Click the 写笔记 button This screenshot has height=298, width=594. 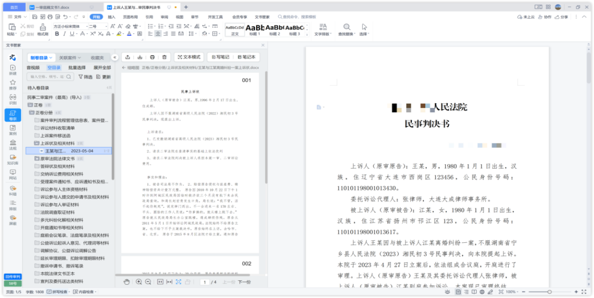point(220,57)
